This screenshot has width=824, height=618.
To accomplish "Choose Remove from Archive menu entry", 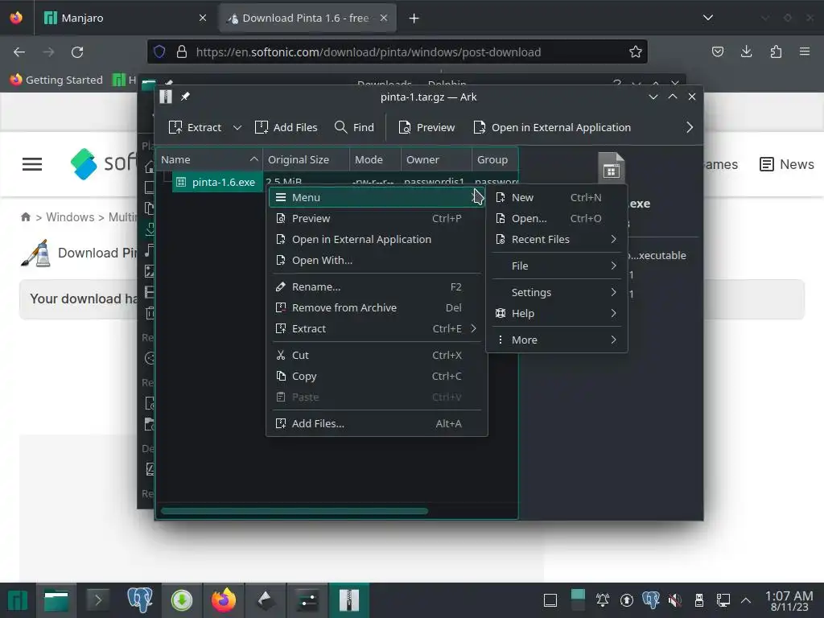I will click(x=377, y=308).
